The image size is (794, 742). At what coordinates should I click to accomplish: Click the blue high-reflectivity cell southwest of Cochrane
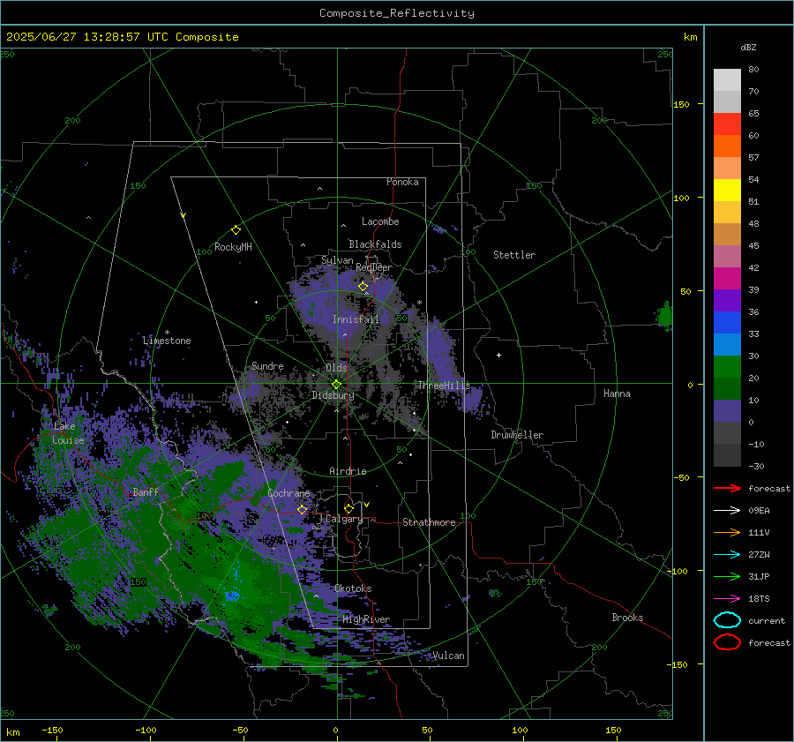click(232, 596)
